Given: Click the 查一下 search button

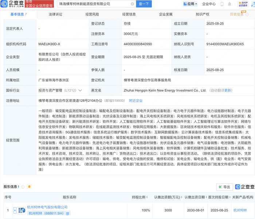Looking at the screenshot, I should pyautogui.click(x=144, y=4).
